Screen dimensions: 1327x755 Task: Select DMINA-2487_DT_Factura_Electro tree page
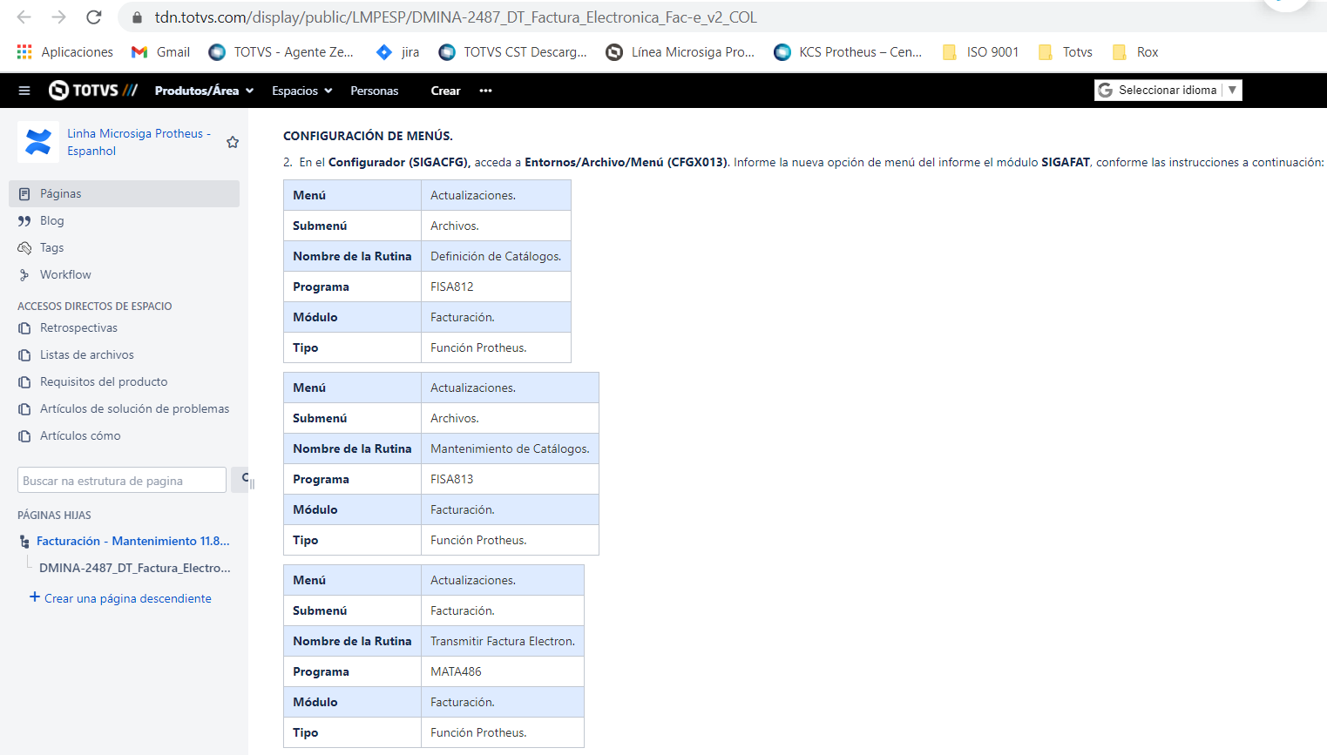pyautogui.click(x=135, y=568)
